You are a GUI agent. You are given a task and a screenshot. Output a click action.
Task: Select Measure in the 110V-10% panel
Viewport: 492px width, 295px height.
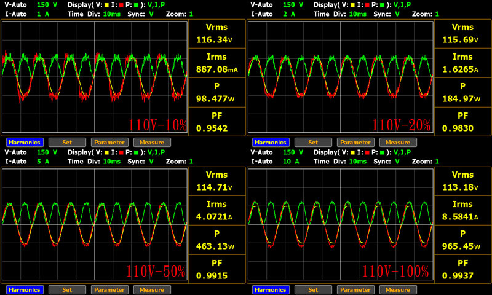pos(152,143)
